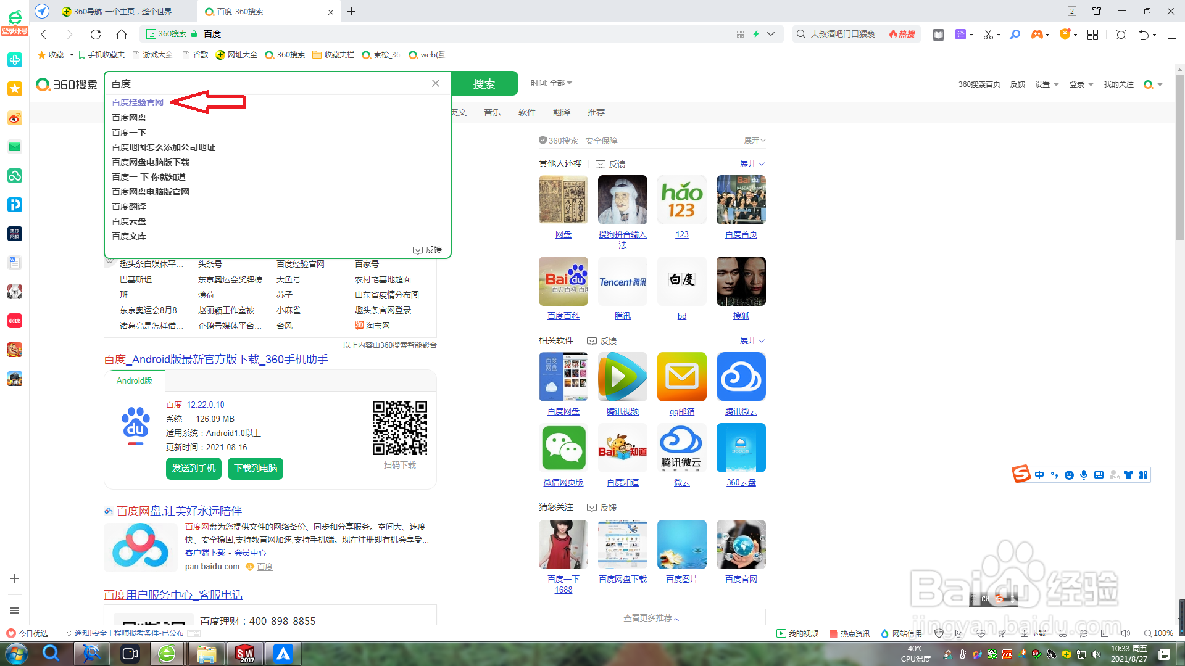Switch to the 推荐 search tab
Screen dimensions: 1185x666
coord(596,112)
